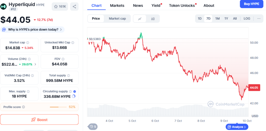Open the three-dots chart options menu
The image size is (266, 131).
pos(259,19)
